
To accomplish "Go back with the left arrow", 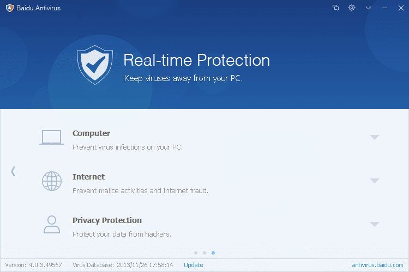I will tap(13, 171).
